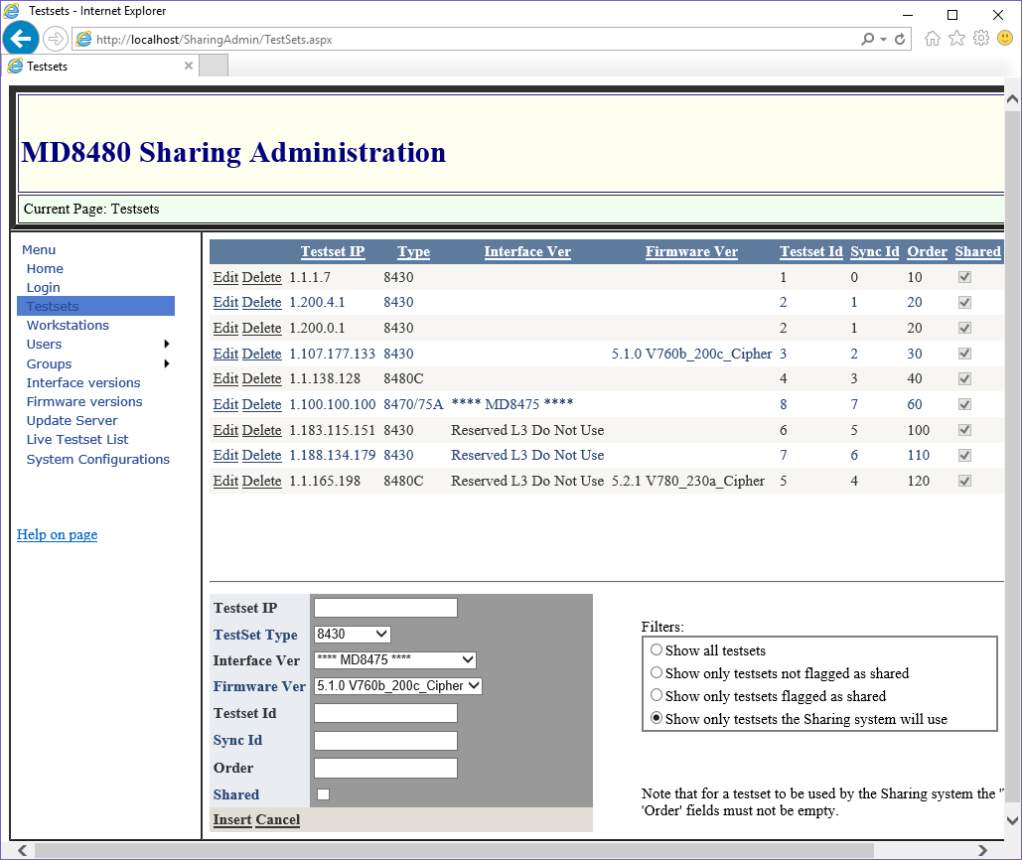Click the browser Forward arrow button
The image size is (1022, 860).
click(x=56, y=39)
